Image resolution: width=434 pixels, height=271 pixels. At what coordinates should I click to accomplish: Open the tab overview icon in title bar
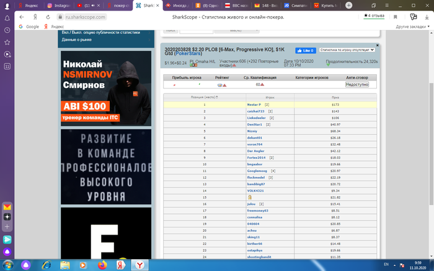point(374,5)
